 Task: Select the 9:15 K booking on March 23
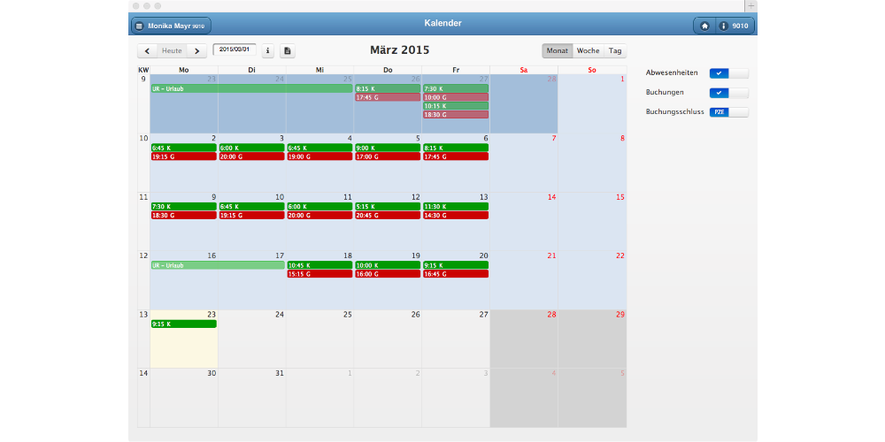[x=183, y=324]
